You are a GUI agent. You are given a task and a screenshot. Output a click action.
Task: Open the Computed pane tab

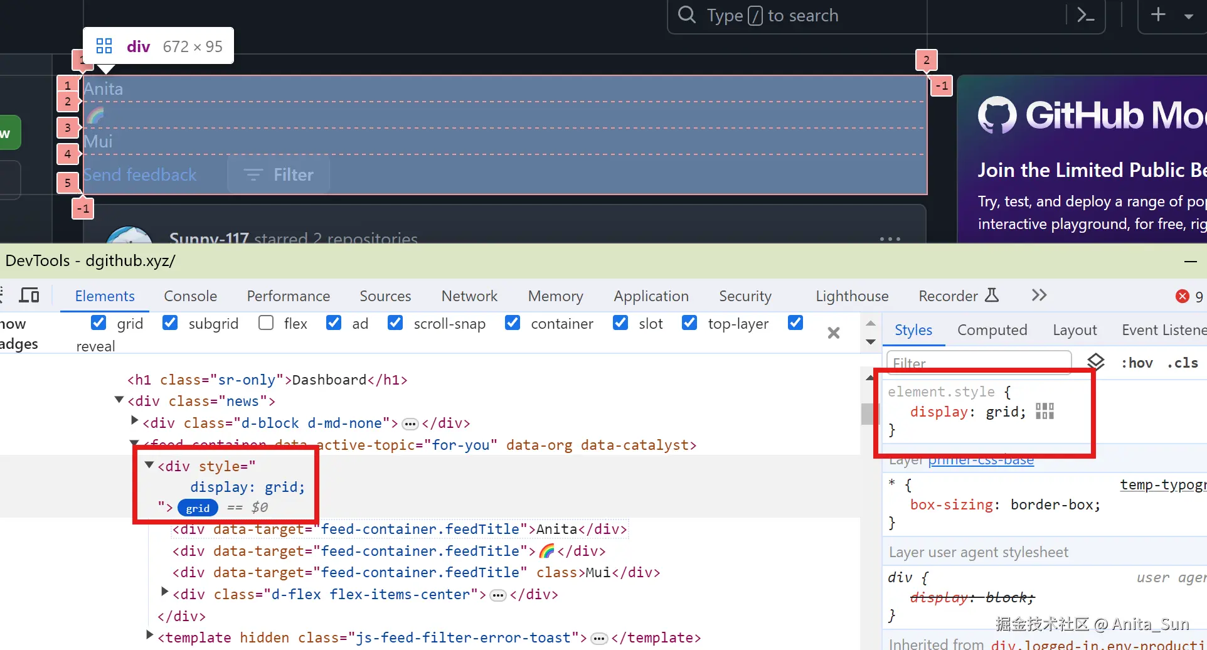coord(992,330)
